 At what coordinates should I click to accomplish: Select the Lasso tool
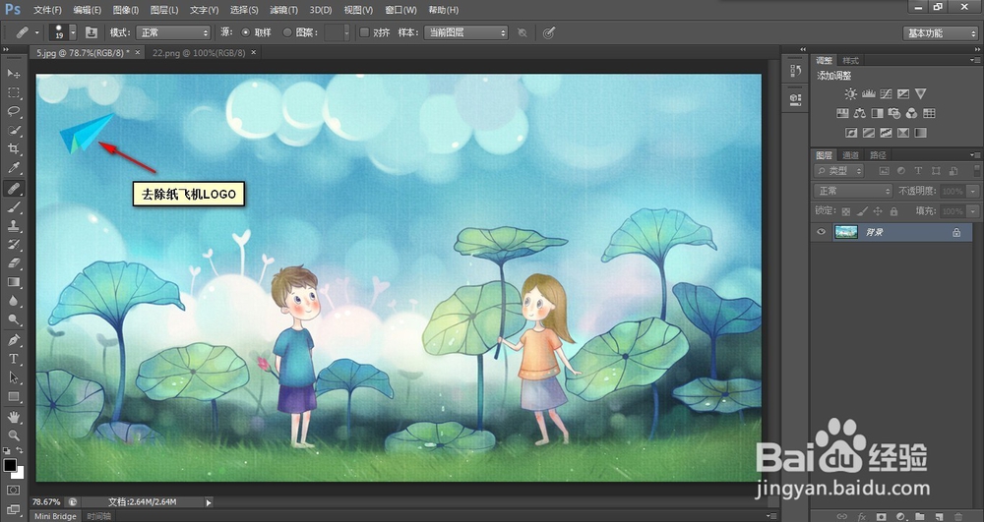pyautogui.click(x=13, y=111)
